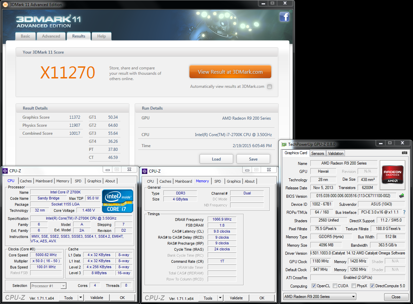The image size is (413, 304).
Task: Click the 3DMark 11 title bar app icon
Action: point(5,4)
